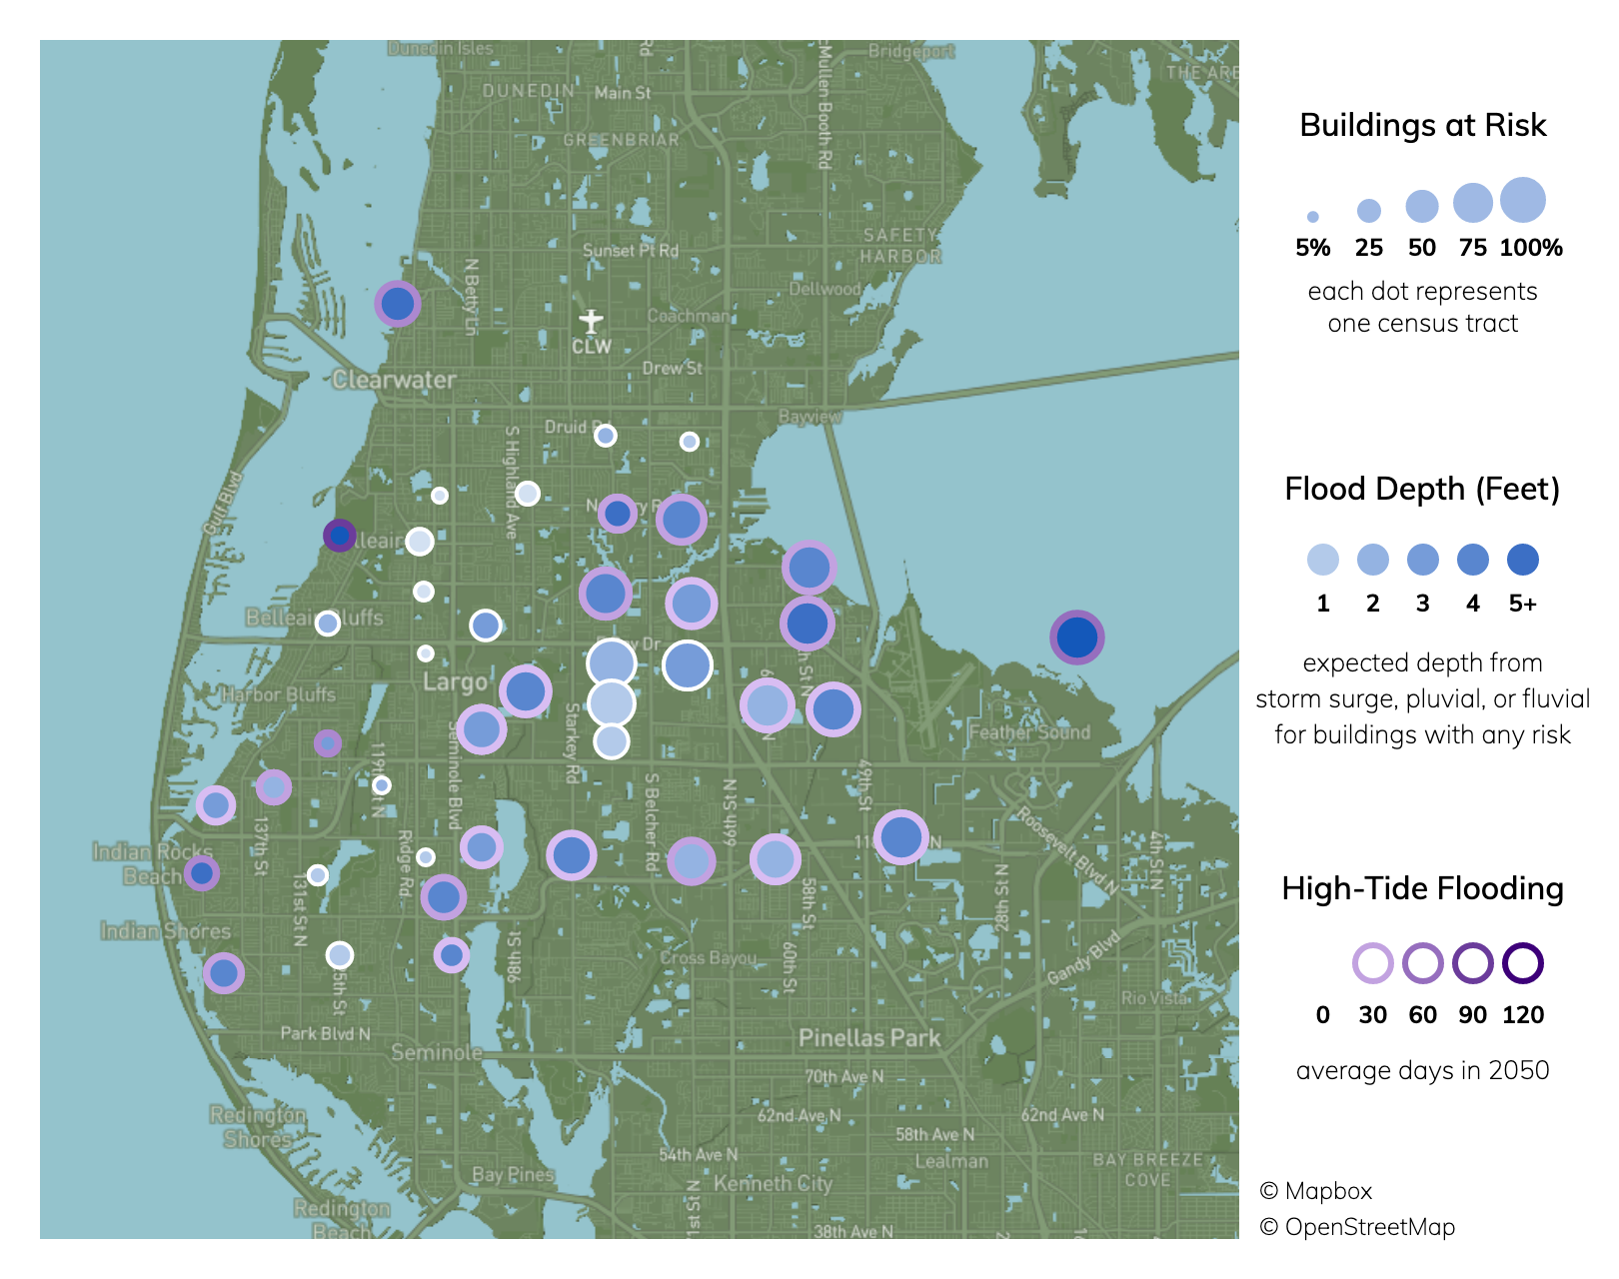Click the Dunedin Isles map label

(x=441, y=48)
